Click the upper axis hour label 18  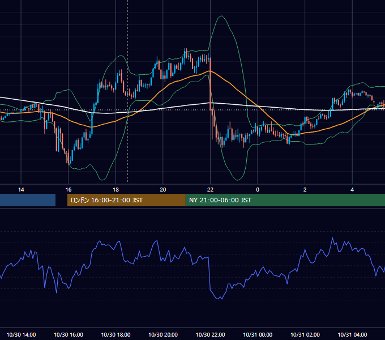(115, 190)
